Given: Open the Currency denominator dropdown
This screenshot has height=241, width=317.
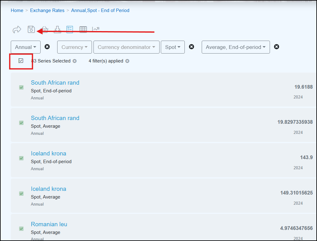Looking at the screenshot, I should click(126, 47).
